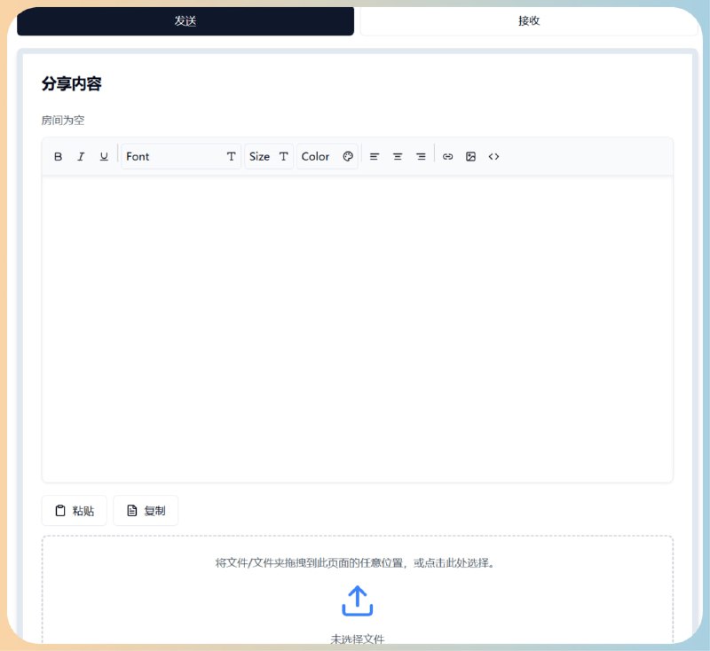
Task: Open the Size dropdown
Action: (x=269, y=156)
